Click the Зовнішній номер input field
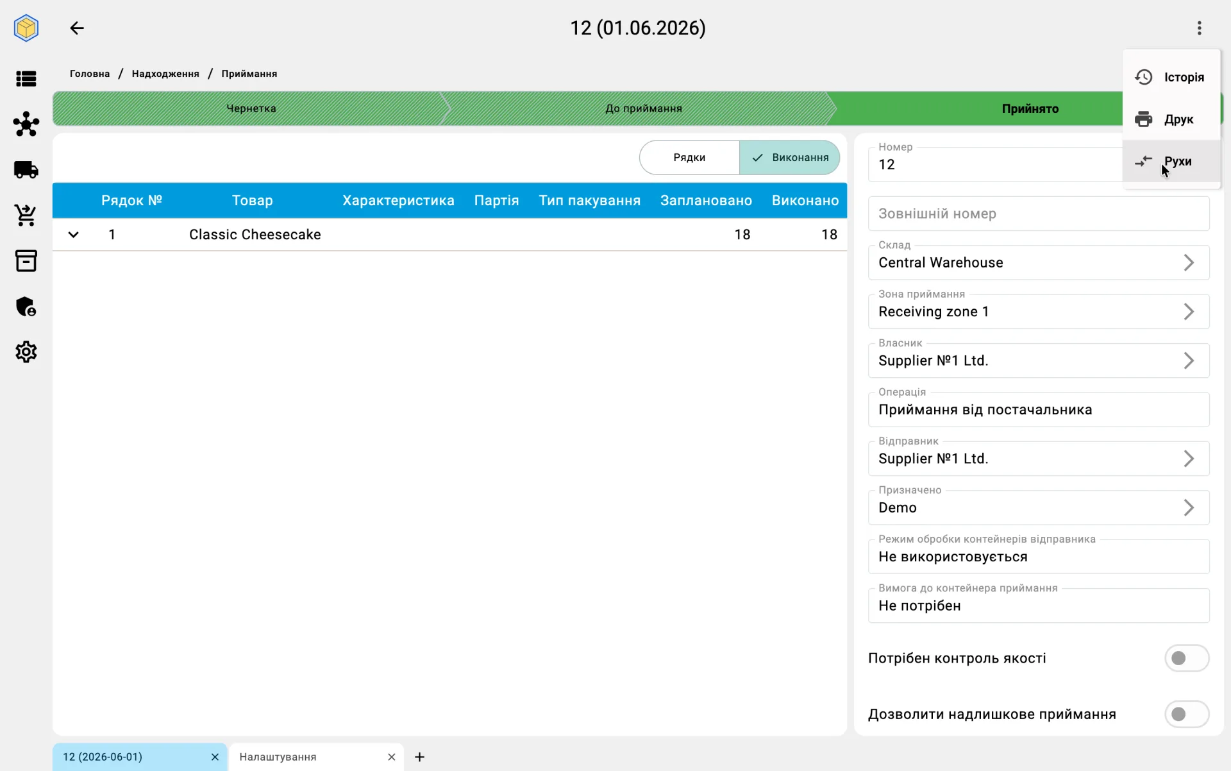This screenshot has height=771, width=1231. (x=1039, y=214)
